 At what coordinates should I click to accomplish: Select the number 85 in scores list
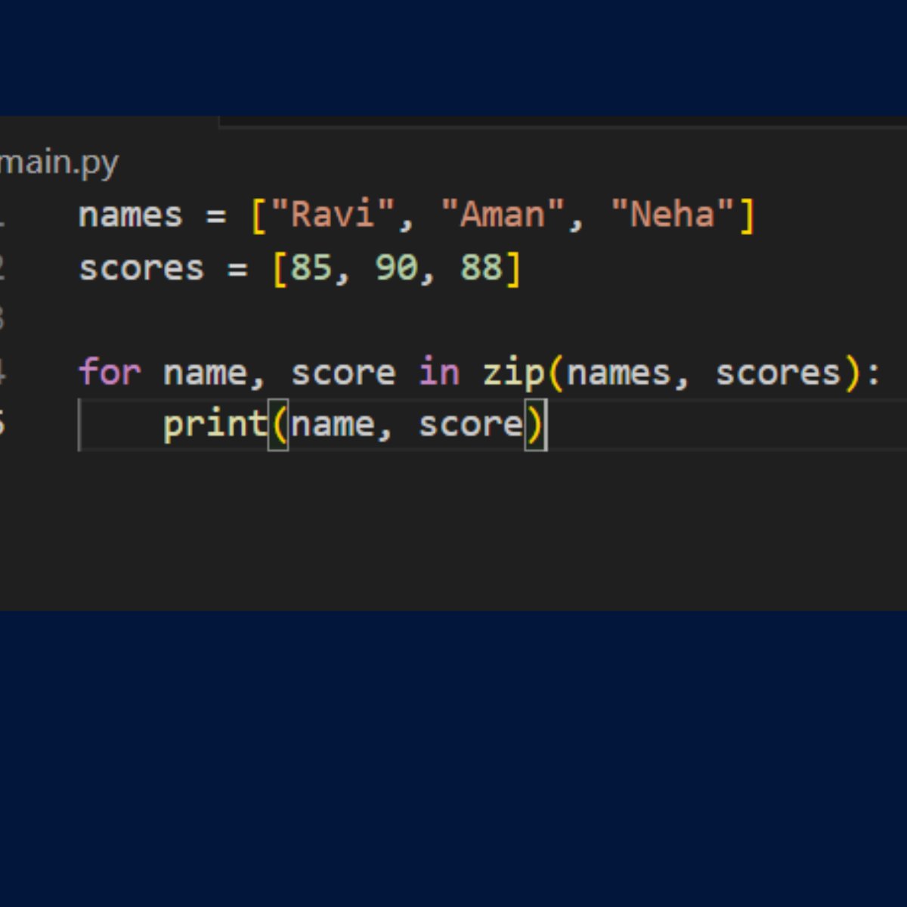coord(311,268)
